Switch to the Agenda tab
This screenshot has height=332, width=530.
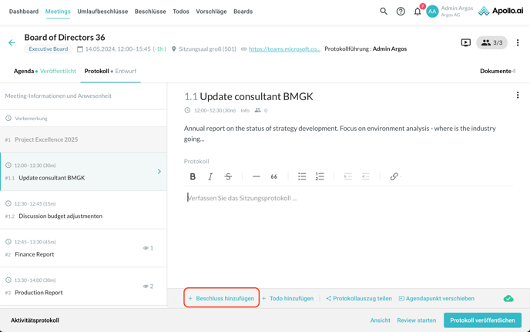coord(24,71)
